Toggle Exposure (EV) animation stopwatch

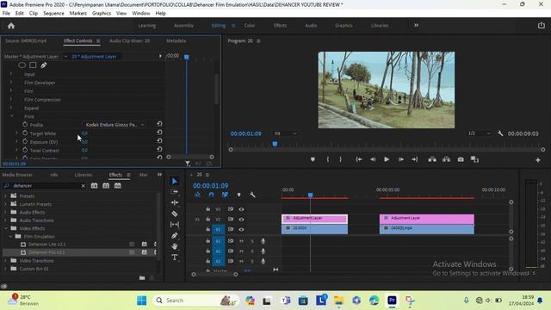coord(25,141)
